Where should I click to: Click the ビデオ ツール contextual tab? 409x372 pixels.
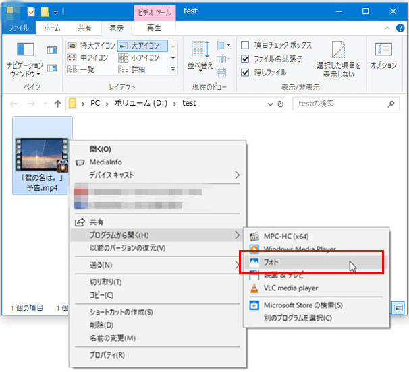pyautogui.click(x=155, y=12)
